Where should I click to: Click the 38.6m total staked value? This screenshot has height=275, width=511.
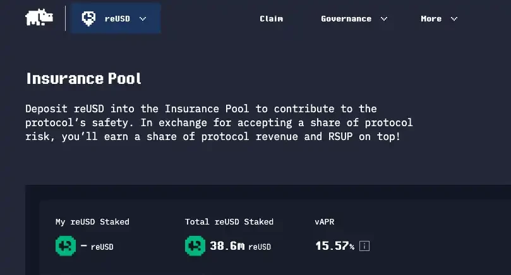click(227, 246)
